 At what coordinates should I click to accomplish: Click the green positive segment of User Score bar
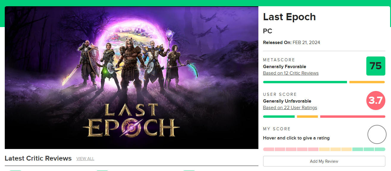(x=279, y=117)
